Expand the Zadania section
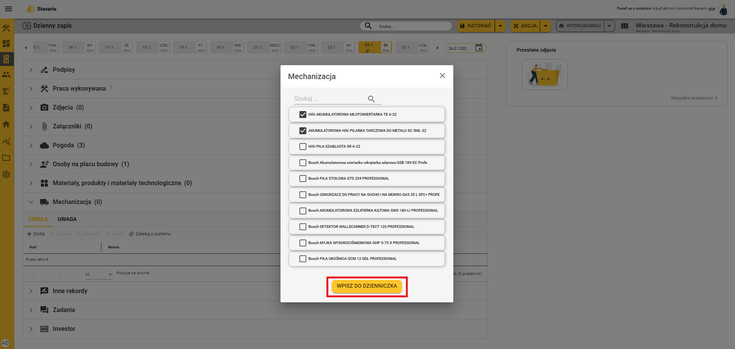This screenshot has width=735, height=349. 31,310
